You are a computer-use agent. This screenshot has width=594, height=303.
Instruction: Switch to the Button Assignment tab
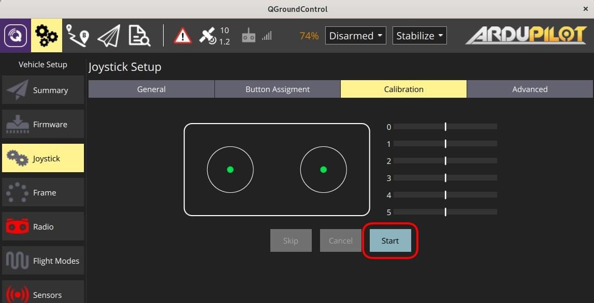277,88
